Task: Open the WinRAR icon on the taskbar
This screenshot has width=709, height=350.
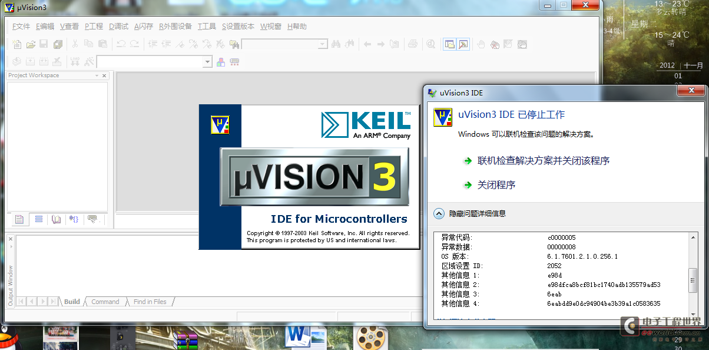Action: click(x=187, y=340)
